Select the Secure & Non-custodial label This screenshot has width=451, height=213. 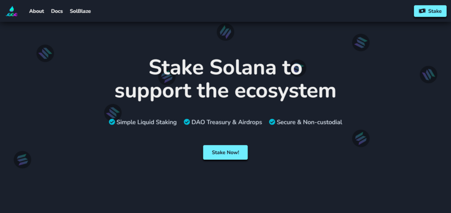(310, 122)
